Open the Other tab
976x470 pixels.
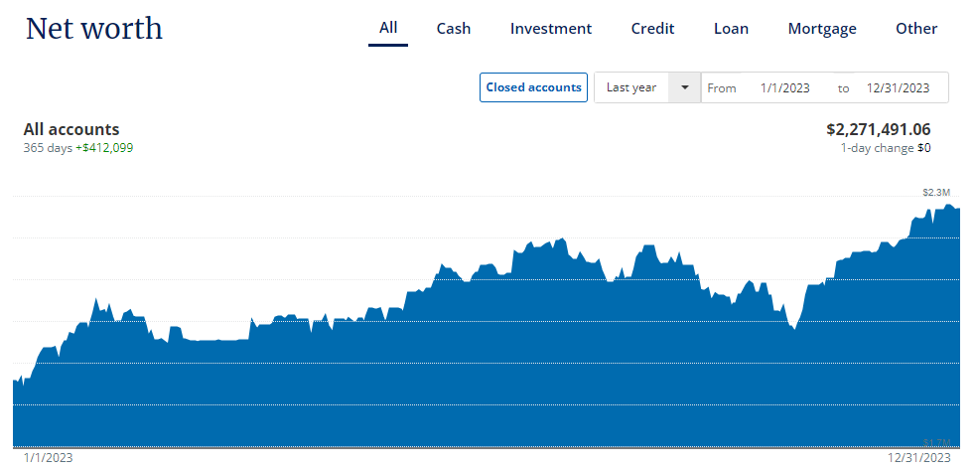(x=916, y=29)
